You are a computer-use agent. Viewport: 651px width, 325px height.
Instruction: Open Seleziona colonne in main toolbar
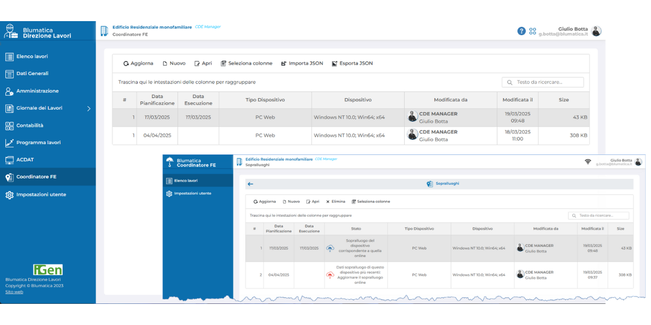tap(246, 63)
